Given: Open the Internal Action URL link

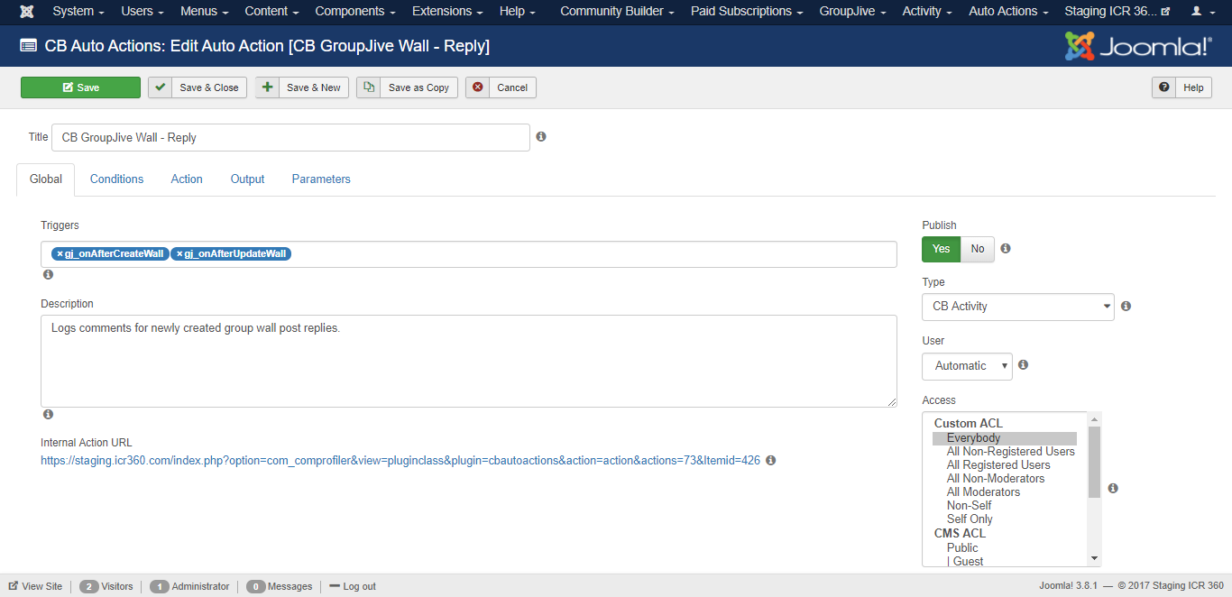Looking at the screenshot, I should 400,461.
